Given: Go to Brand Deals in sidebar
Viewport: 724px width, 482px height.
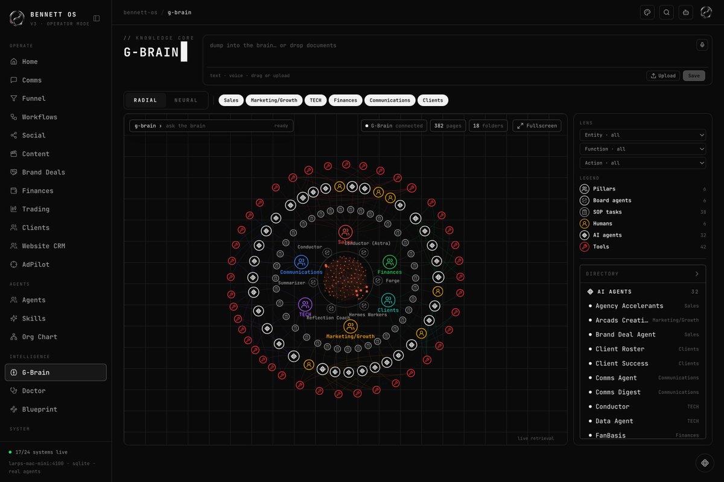Looking at the screenshot, I should [x=56, y=172].
